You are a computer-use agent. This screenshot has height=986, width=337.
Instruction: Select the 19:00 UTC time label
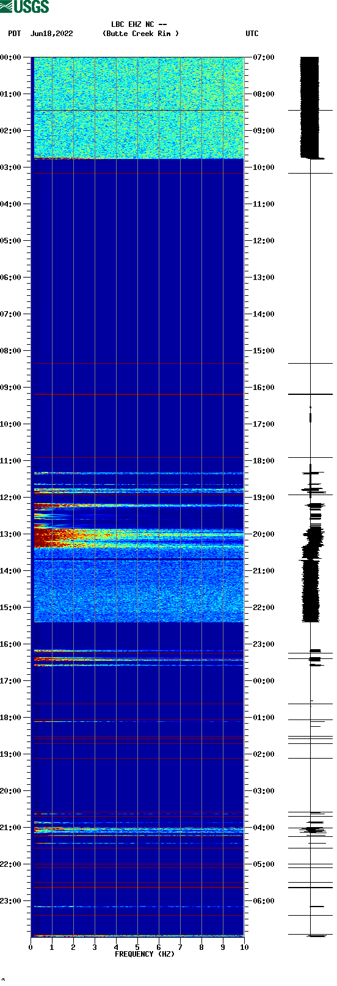click(264, 498)
